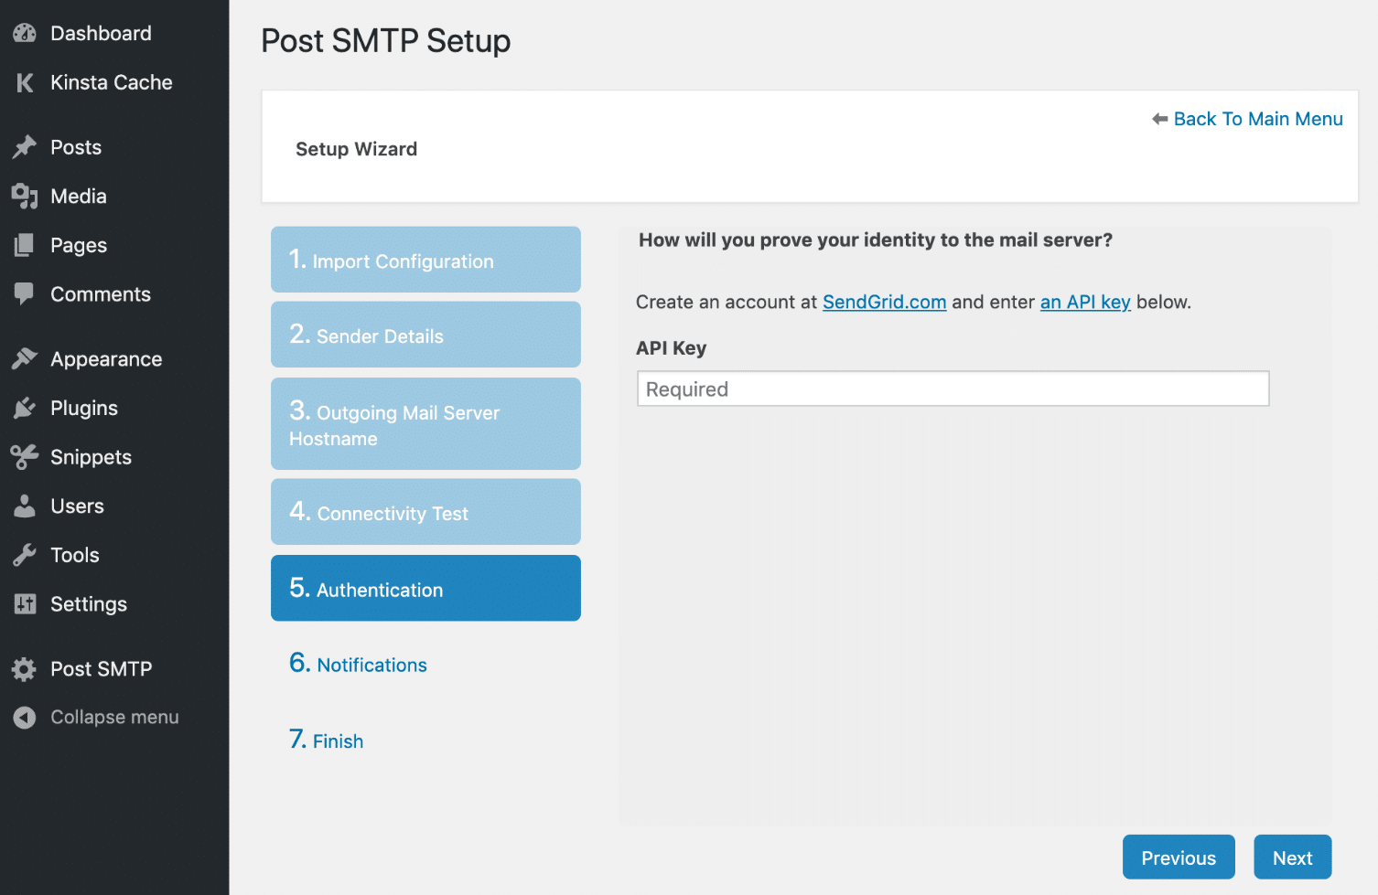The width and height of the screenshot is (1378, 895).
Task: Select the Settings sliders icon
Action: [x=24, y=604]
